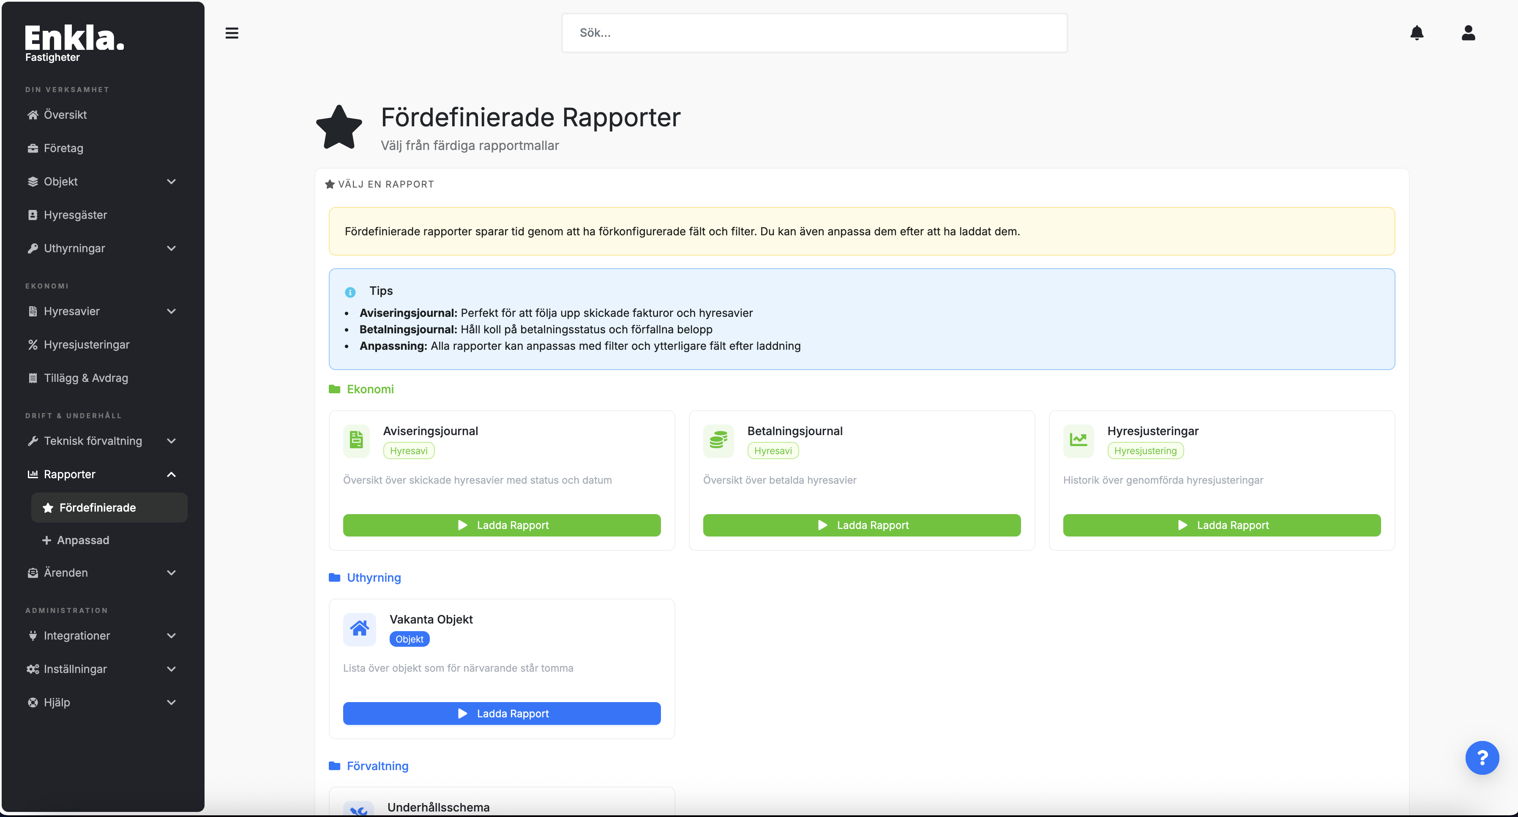Click the Betalningsjournal card title
1518x817 pixels.
[794, 431]
